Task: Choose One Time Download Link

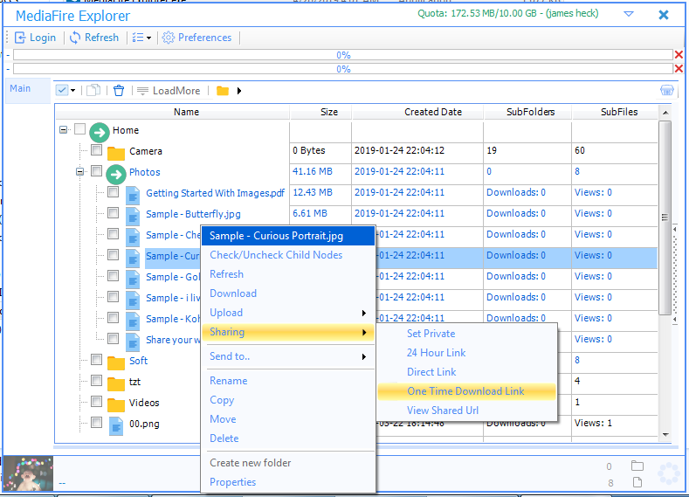Action: point(465,391)
